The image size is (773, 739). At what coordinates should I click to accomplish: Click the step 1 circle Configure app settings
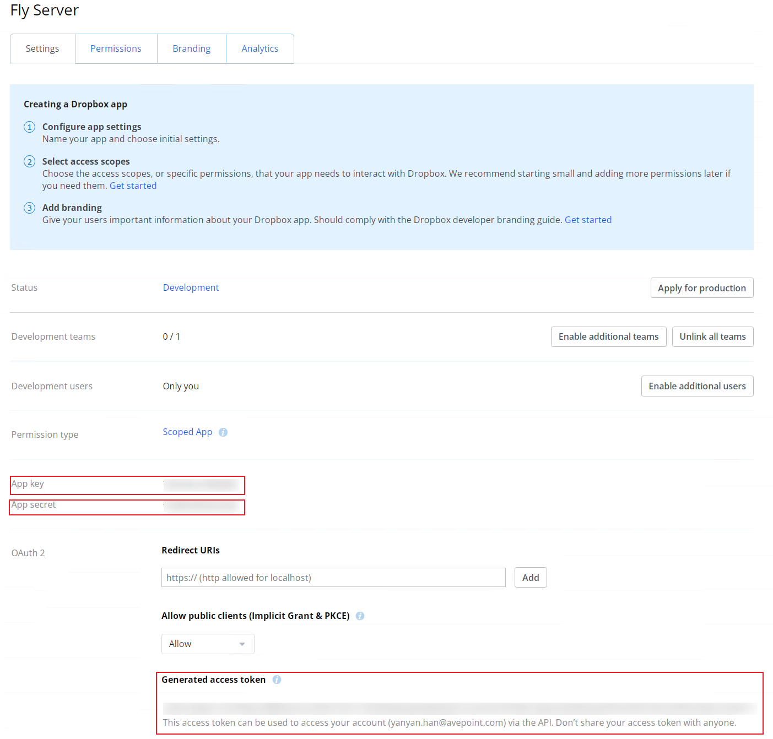[29, 127]
